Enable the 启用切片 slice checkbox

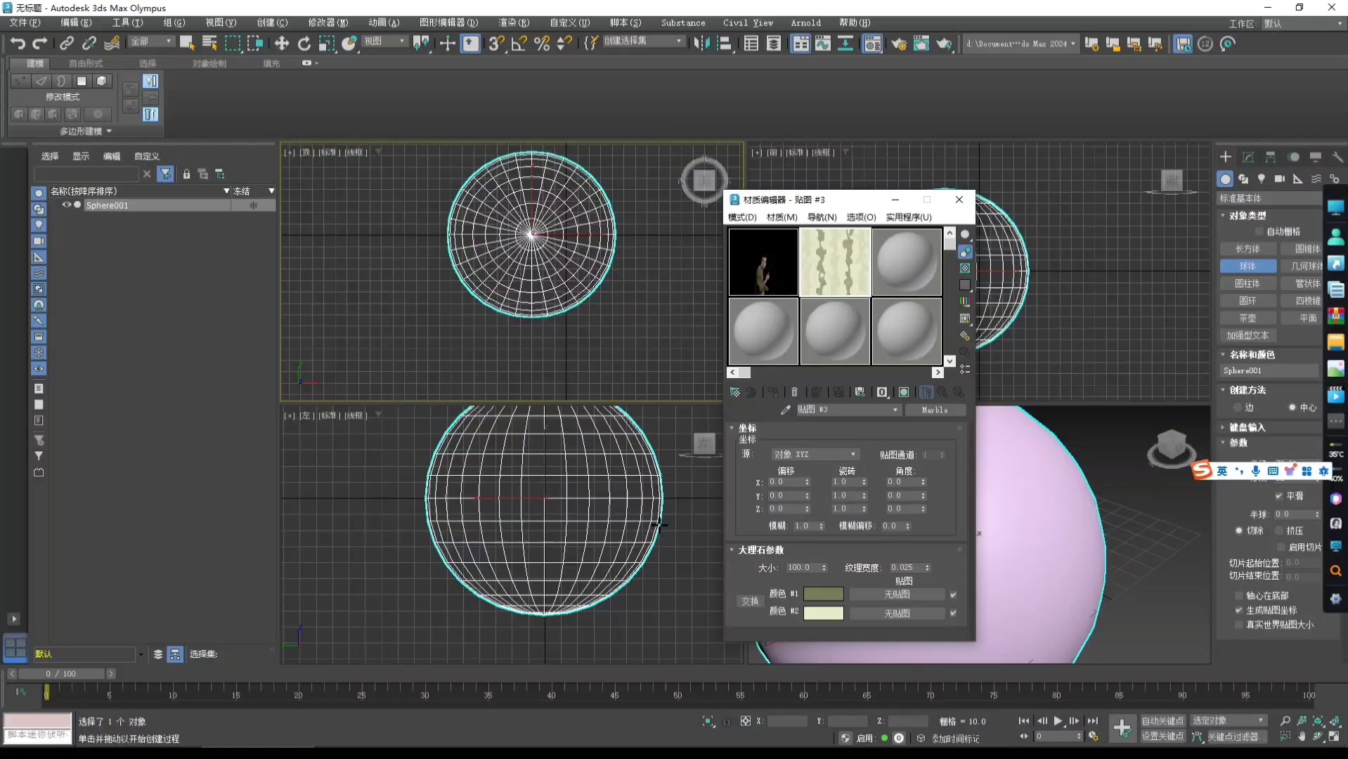(x=1282, y=547)
